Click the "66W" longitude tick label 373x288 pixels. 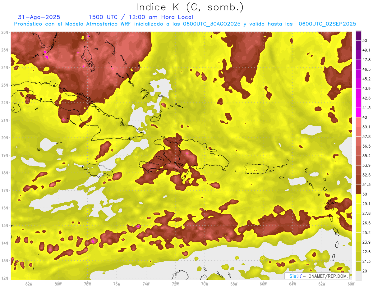pos(263,284)
